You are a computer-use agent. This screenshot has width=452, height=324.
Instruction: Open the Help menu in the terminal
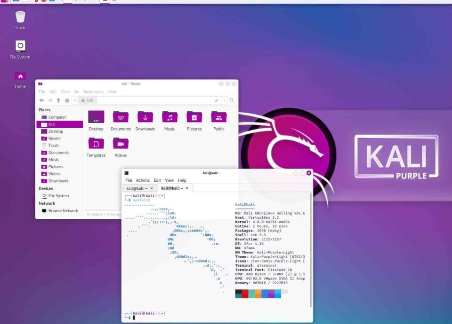tap(182, 180)
